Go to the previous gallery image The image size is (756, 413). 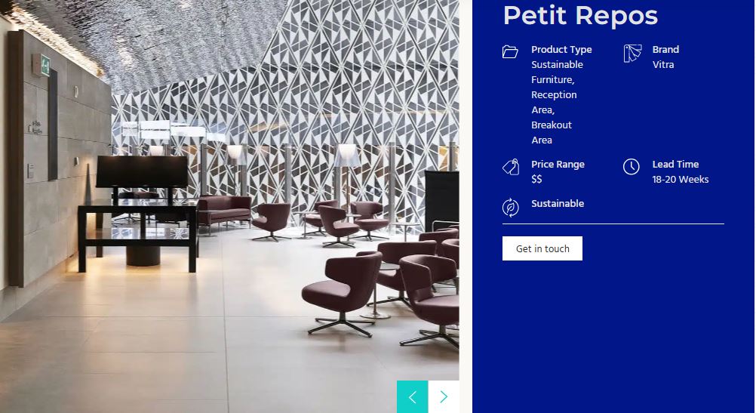(412, 396)
